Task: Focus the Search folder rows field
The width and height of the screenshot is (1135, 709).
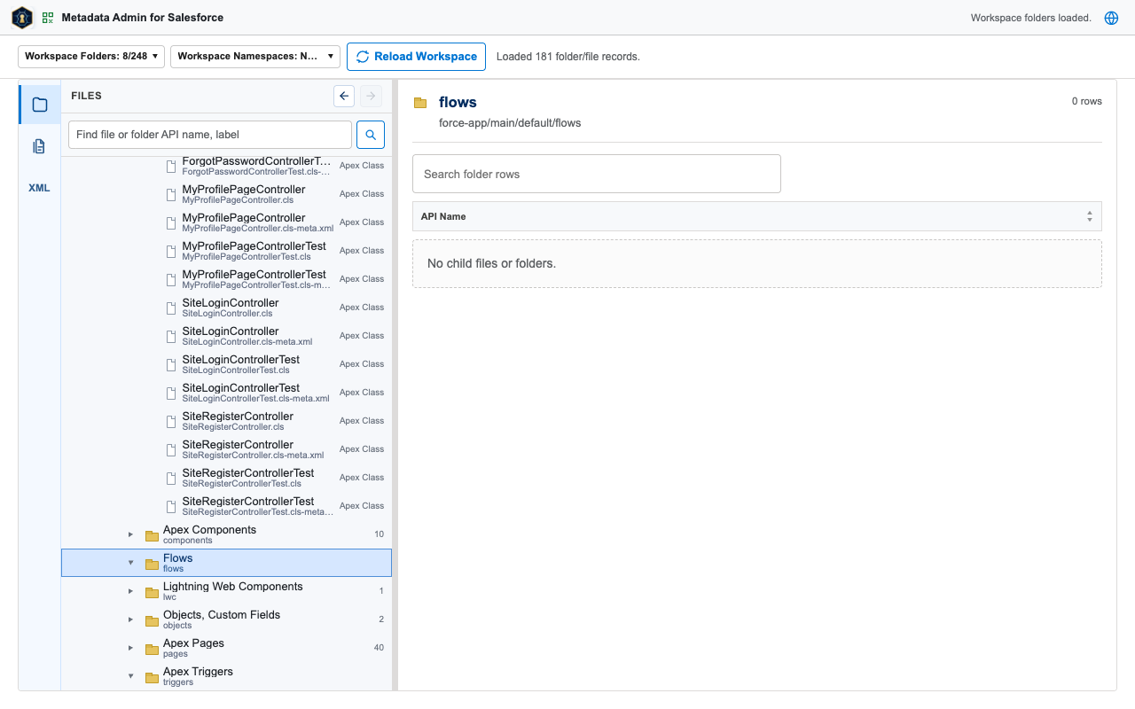Action: pyautogui.click(x=597, y=174)
